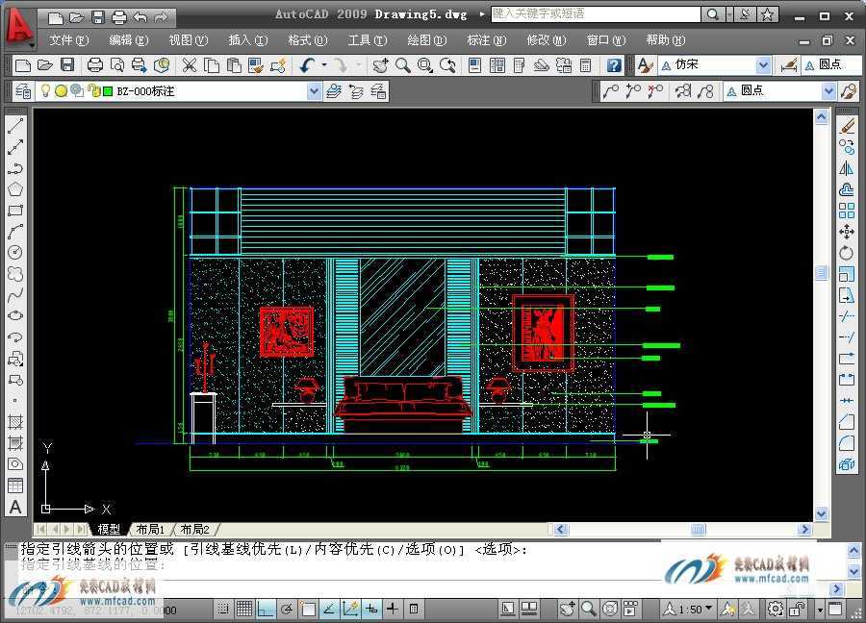
Task: Click the vertical scrollbar down arrow
Action: pyautogui.click(x=822, y=513)
